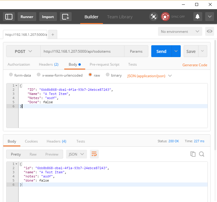Select the response Tests tab
This screenshot has height=202, width=217.
point(81,141)
